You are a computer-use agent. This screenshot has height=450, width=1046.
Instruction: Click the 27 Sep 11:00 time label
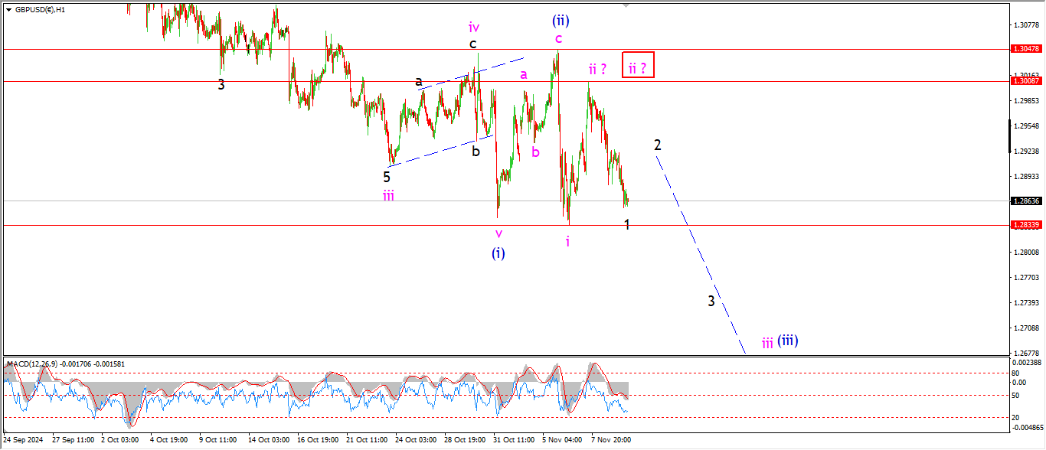pyautogui.click(x=73, y=440)
